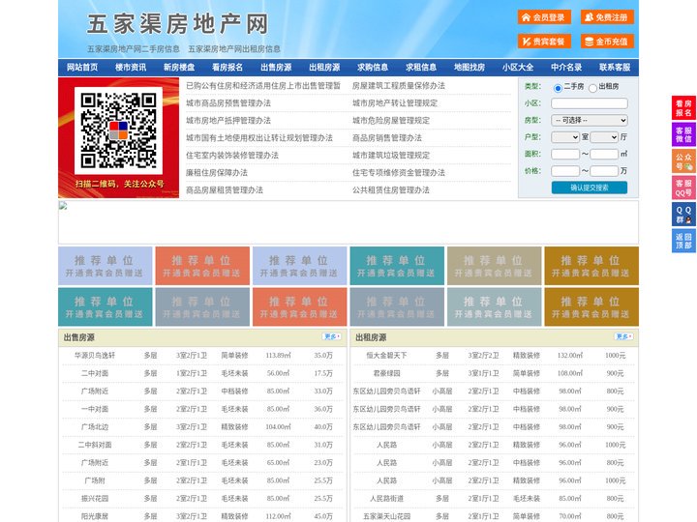Image resolution: width=697 pixels, height=522 pixels.
Task: Click the 会员登录 button
Action: [x=544, y=17]
